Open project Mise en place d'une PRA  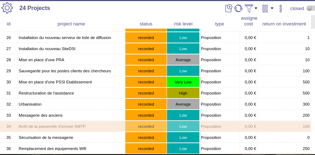(x=41, y=60)
